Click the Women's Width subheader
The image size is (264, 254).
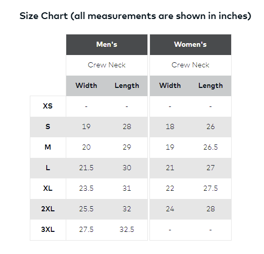point(170,85)
